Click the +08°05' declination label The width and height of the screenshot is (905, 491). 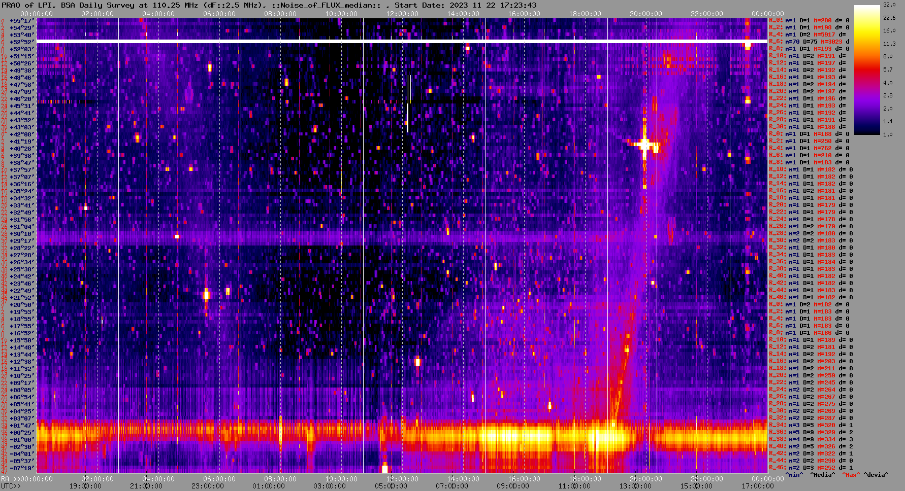coord(22,390)
